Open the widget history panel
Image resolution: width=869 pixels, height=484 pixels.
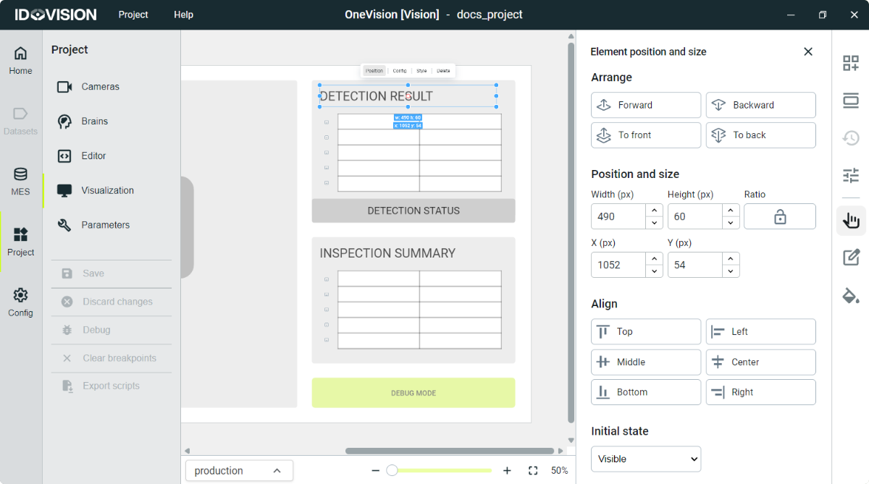[x=851, y=137]
